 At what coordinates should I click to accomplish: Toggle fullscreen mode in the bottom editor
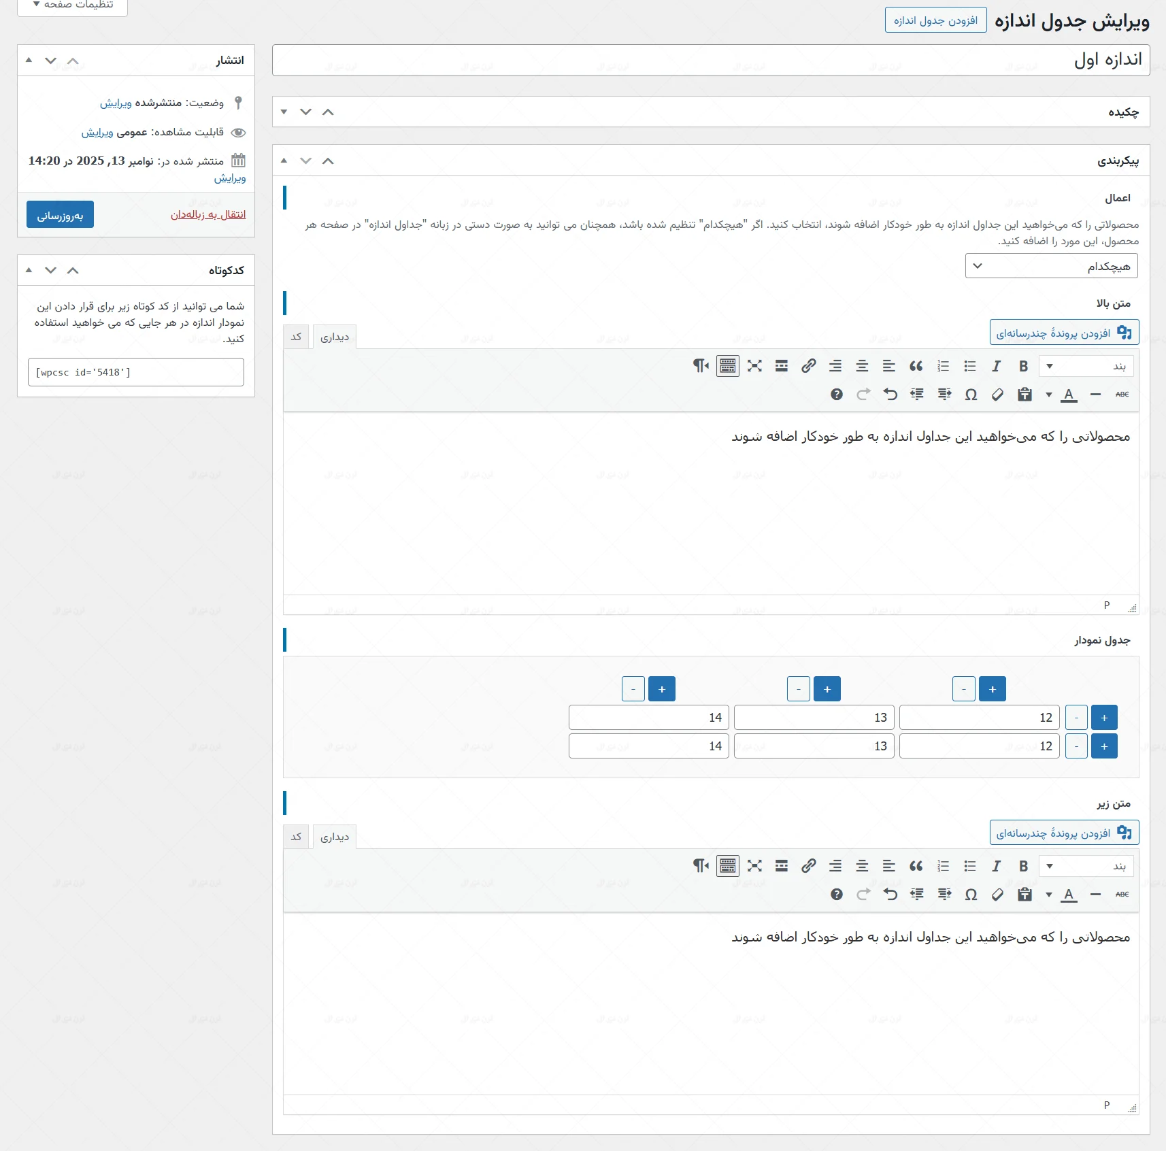point(754,867)
